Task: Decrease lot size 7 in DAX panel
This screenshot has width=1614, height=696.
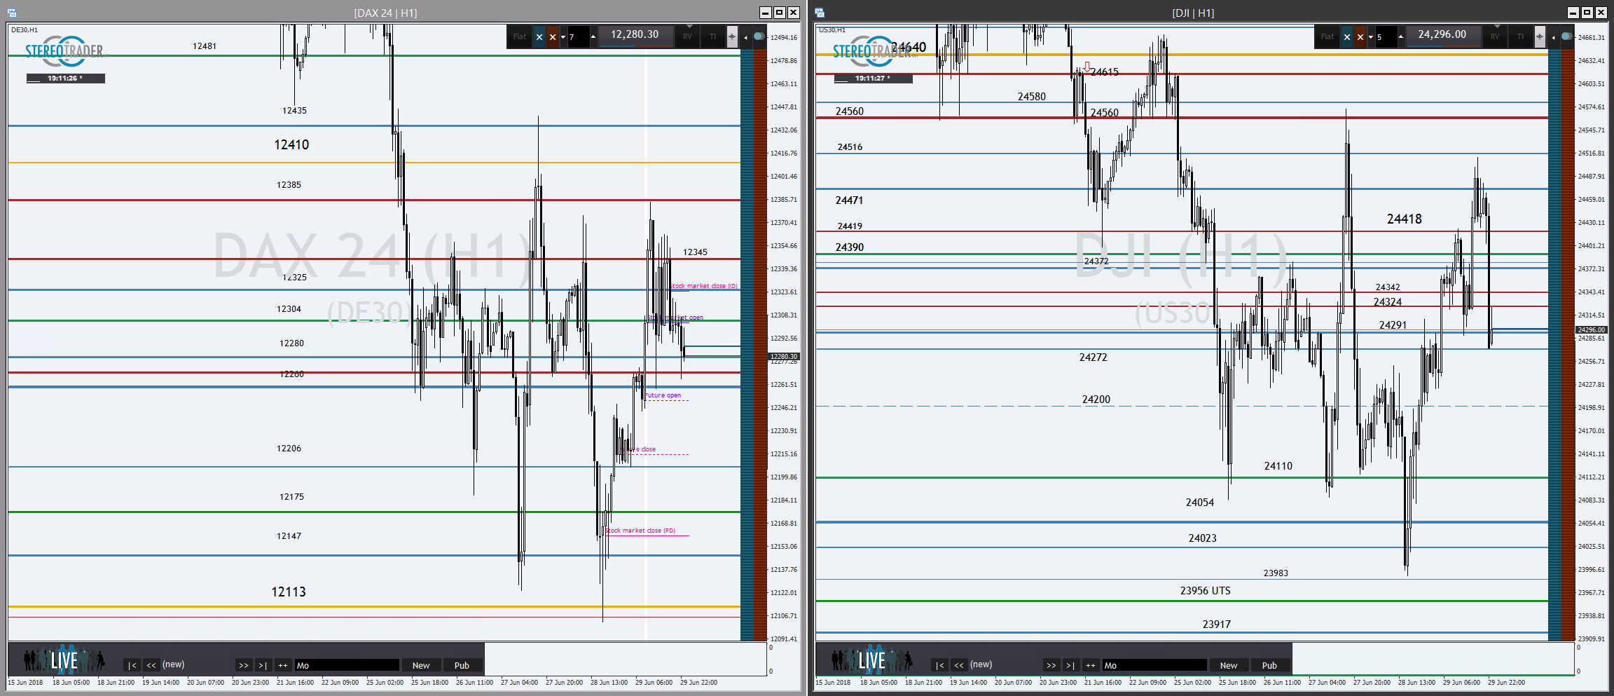Action: tap(563, 37)
